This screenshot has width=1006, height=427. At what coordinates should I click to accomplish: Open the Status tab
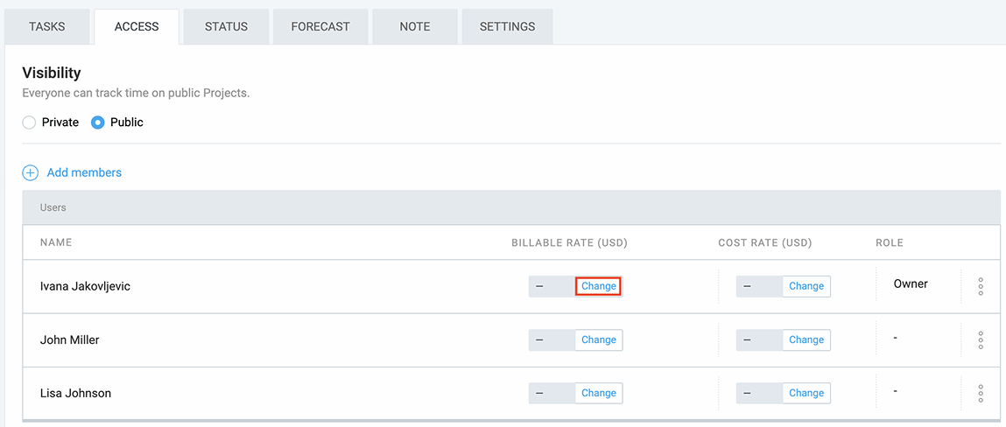(226, 26)
